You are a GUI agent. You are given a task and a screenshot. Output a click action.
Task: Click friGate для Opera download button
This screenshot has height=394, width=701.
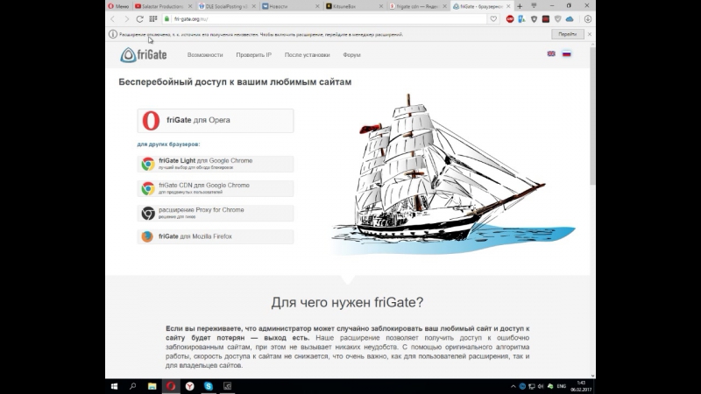coord(216,121)
